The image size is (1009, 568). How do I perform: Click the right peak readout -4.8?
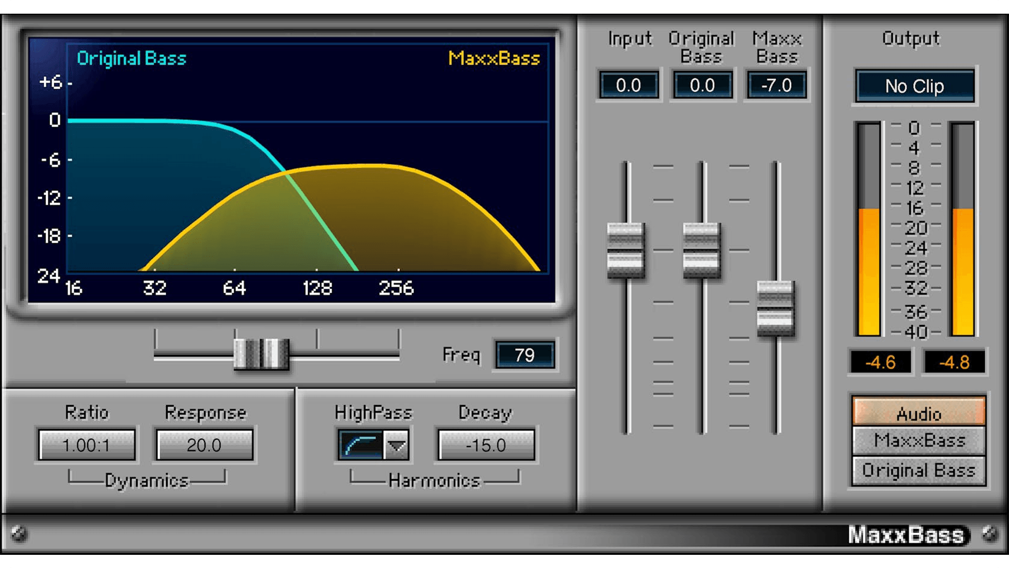(x=954, y=362)
